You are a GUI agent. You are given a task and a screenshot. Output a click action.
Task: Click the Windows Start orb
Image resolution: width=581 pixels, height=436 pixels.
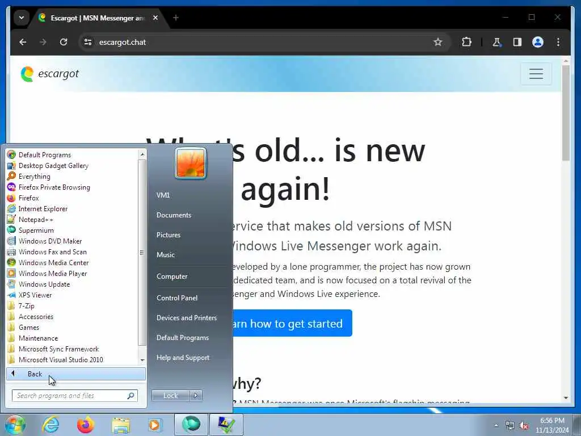click(14, 425)
